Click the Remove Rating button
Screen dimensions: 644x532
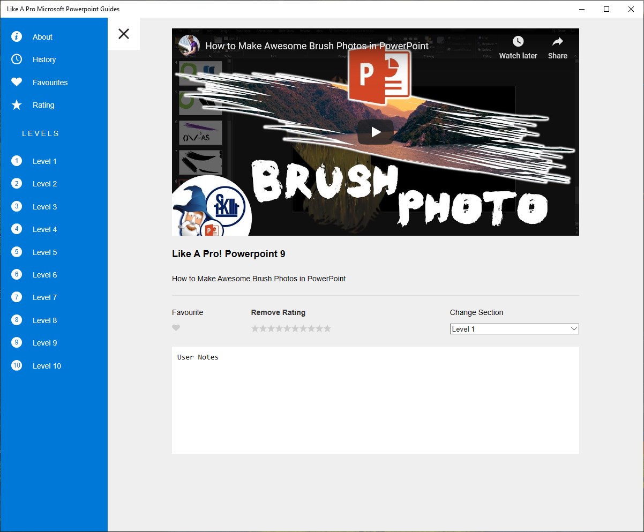[x=278, y=312]
